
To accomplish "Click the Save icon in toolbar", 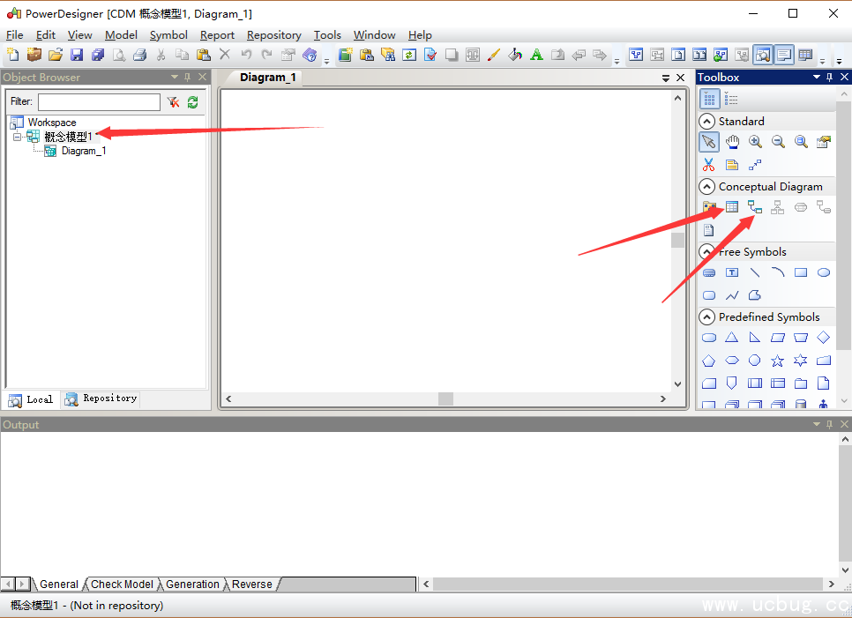I will click(77, 55).
